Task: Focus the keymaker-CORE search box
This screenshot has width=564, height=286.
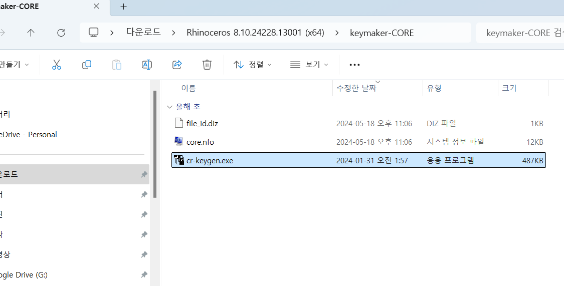Action: 520,33
